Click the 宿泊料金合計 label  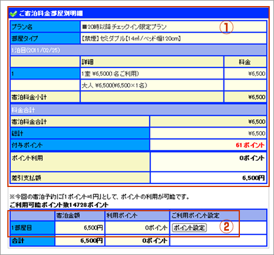click(x=29, y=121)
